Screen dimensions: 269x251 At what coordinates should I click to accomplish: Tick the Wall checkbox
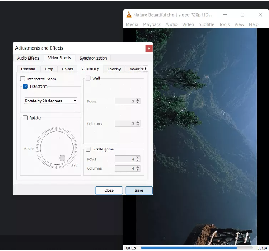click(x=88, y=78)
